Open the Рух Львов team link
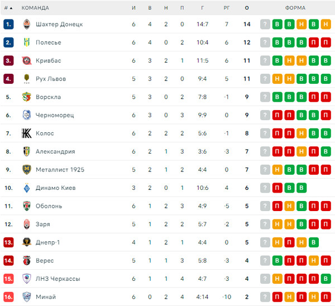The height and width of the screenshot is (306, 335). 51,79
